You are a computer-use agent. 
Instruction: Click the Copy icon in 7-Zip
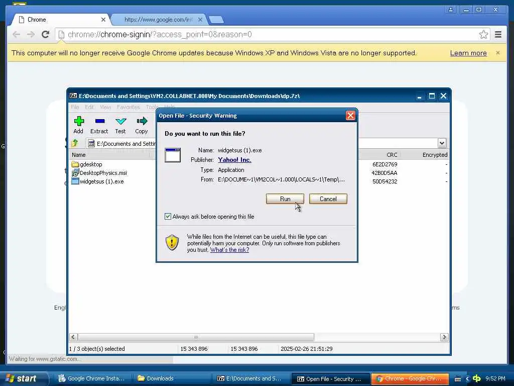142,125
